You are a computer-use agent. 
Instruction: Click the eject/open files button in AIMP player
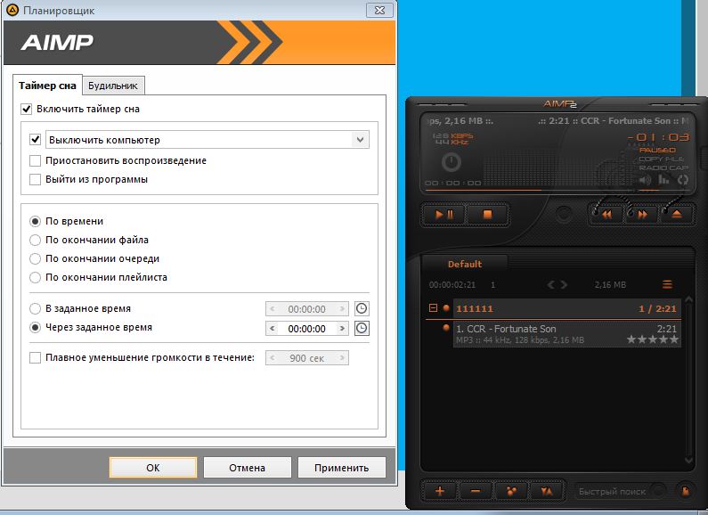tap(677, 215)
